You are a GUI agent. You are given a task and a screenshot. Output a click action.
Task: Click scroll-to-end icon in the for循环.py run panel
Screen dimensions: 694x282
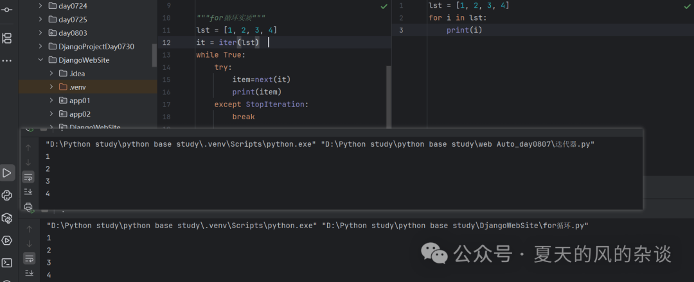(x=29, y=273)
